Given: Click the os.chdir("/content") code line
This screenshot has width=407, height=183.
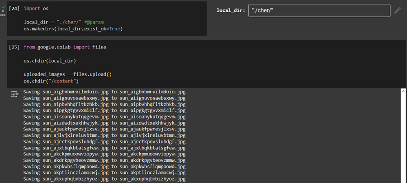Looking at the screenshot, I should click(x=51, y=82).
